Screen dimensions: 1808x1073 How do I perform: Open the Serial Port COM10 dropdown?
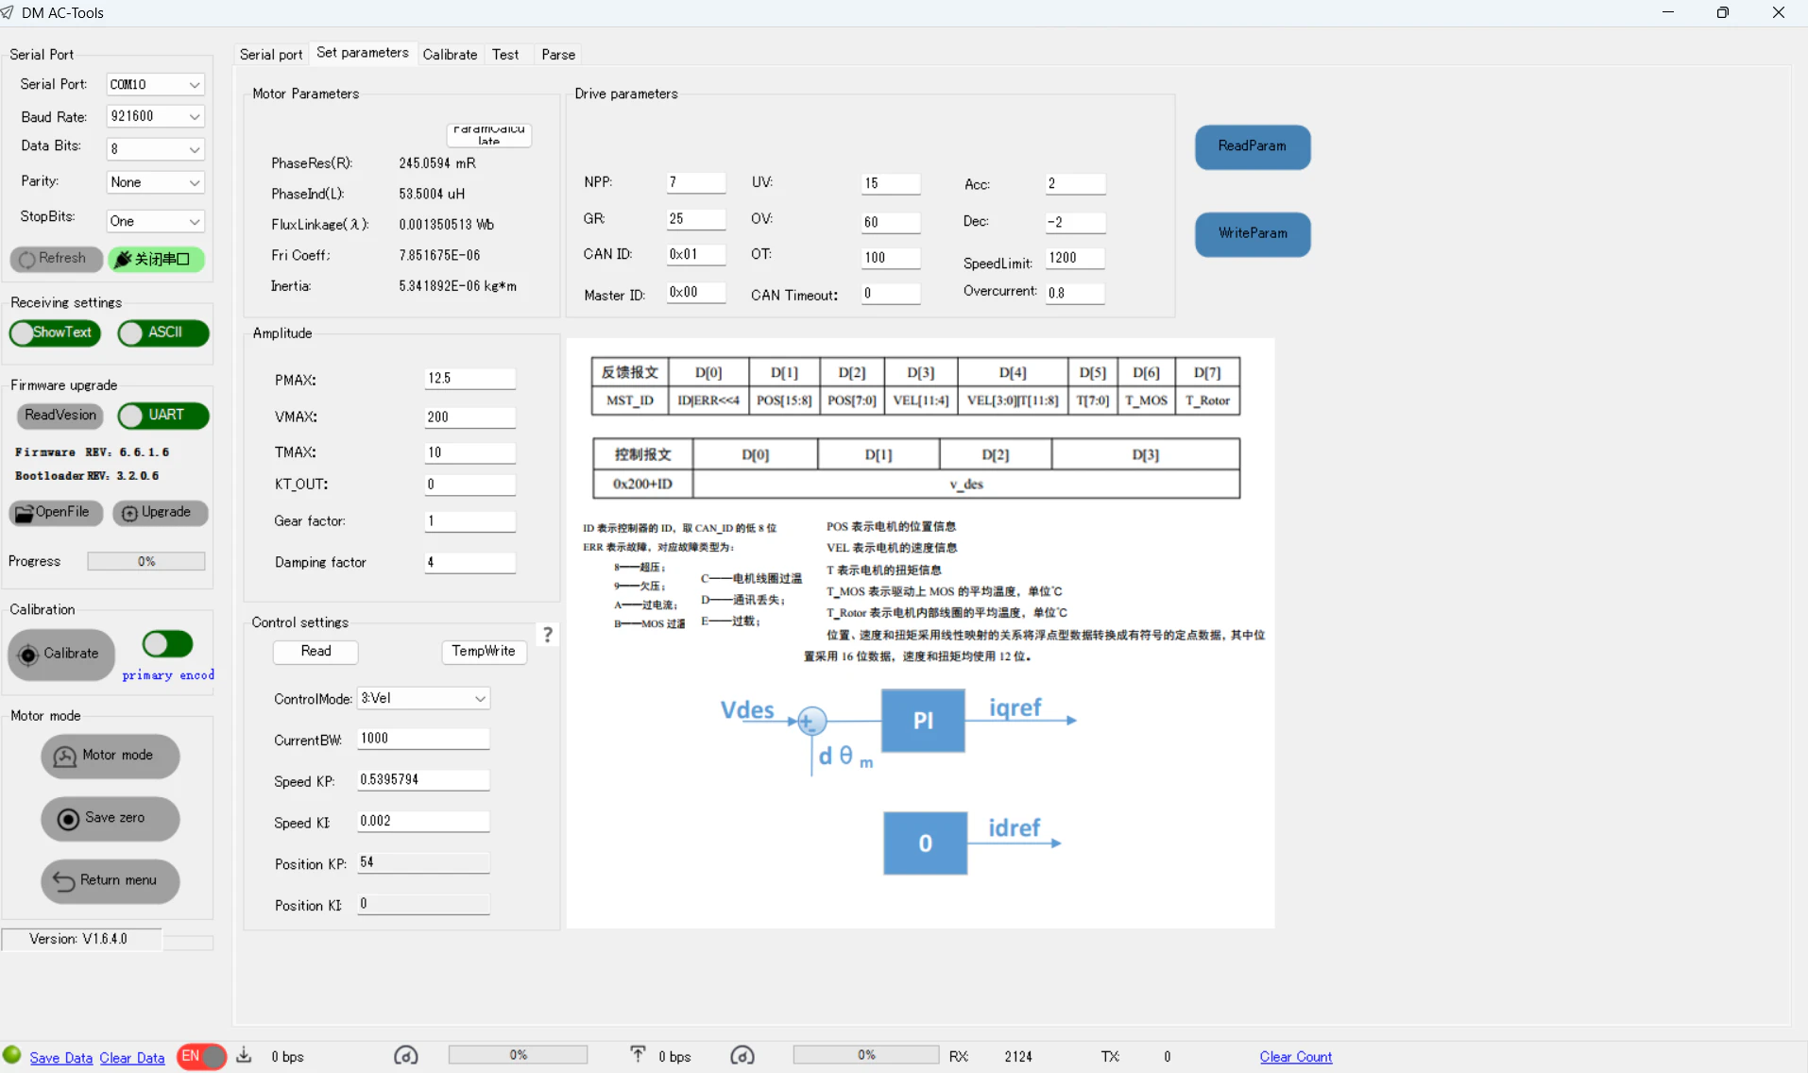point(155,85)
